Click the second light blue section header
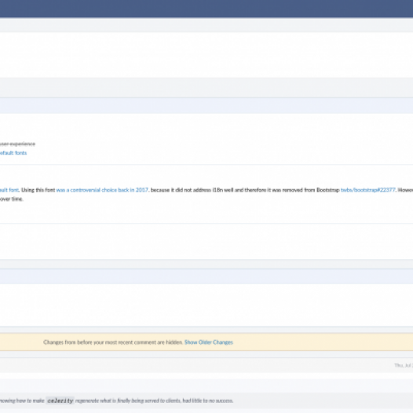The height and width of the screenshot is (413, 413). (x=206, y=276)
